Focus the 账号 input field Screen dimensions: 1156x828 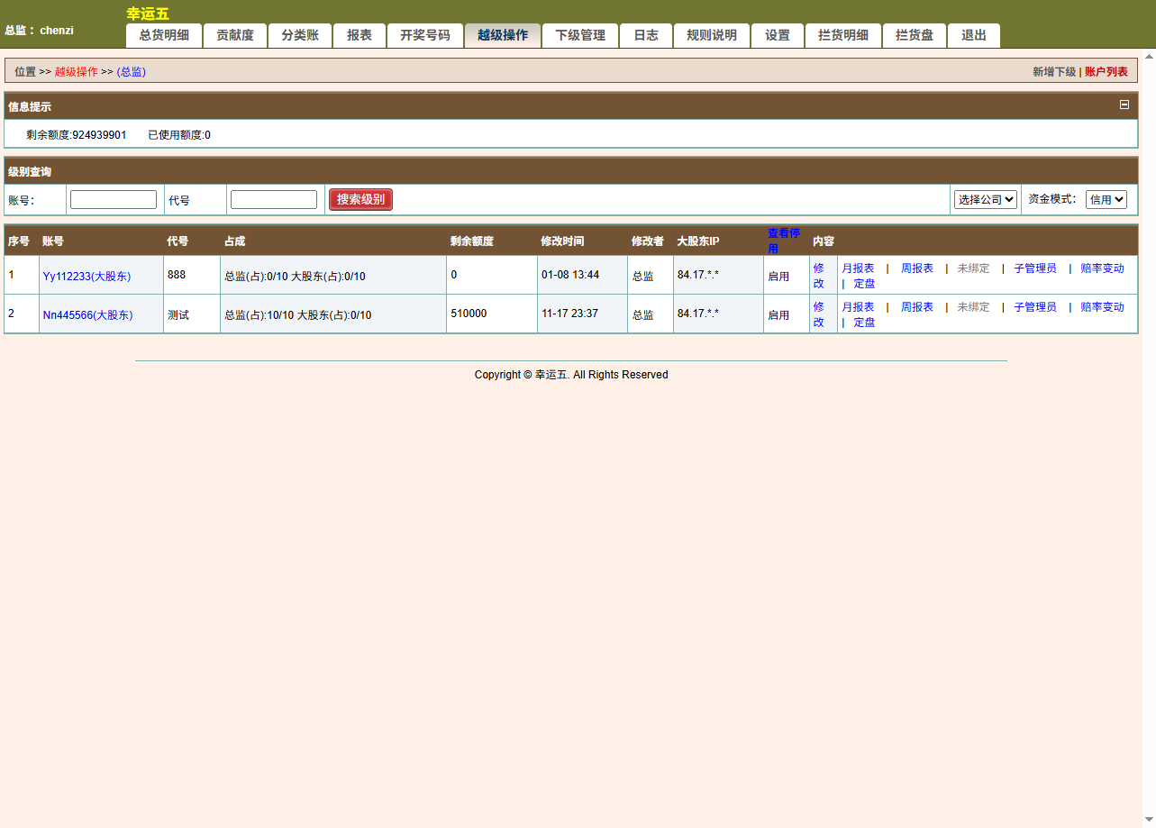tap(114, 199)
